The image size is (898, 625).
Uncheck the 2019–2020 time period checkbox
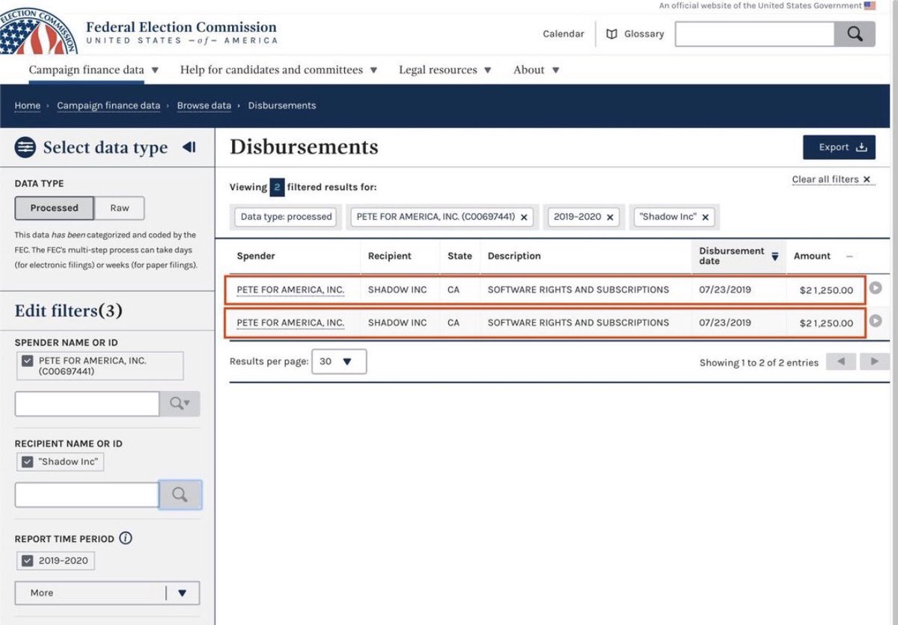click(28, 561)
